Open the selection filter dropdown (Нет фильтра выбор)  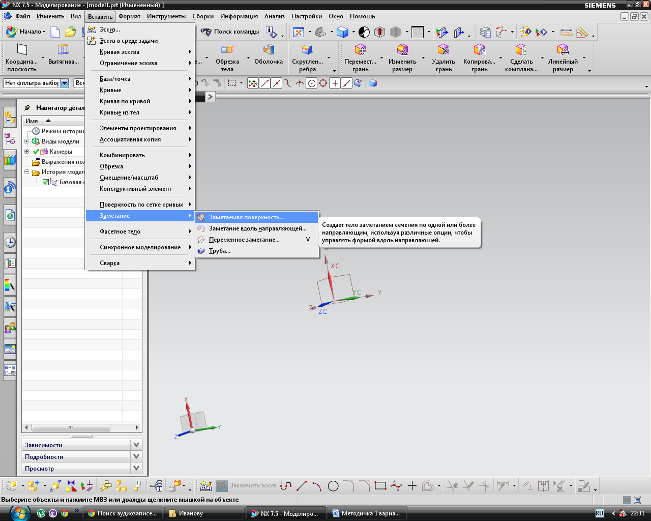(x=65, y=83)
